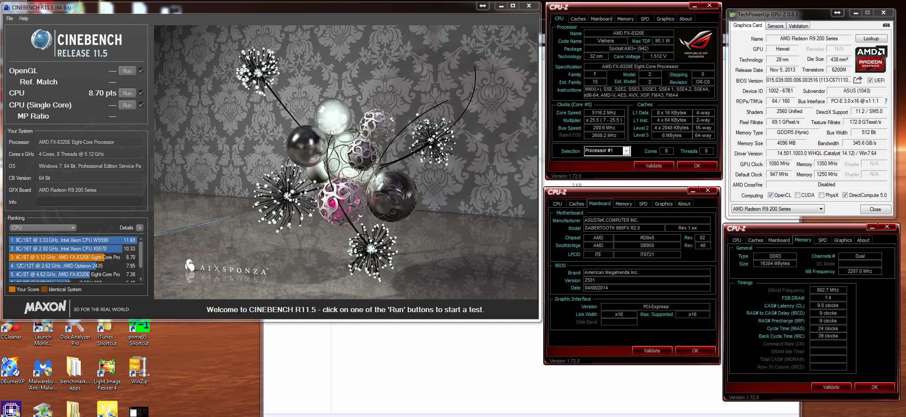
Task: Toggle the PhysX checkbox in GPU-Z
Action: (x=821, y=195)
